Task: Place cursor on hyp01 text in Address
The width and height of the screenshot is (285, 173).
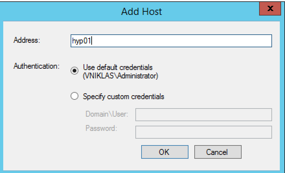Action: pos(81,41)
